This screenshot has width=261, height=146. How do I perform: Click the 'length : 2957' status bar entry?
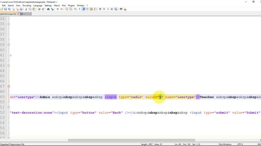(x=147, y=144)
